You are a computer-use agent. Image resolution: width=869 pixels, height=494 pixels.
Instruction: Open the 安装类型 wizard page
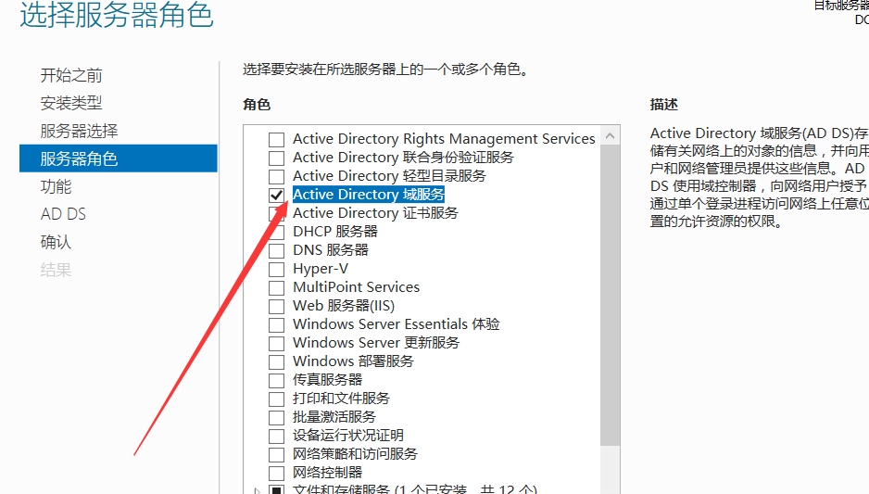pos(71,103)
